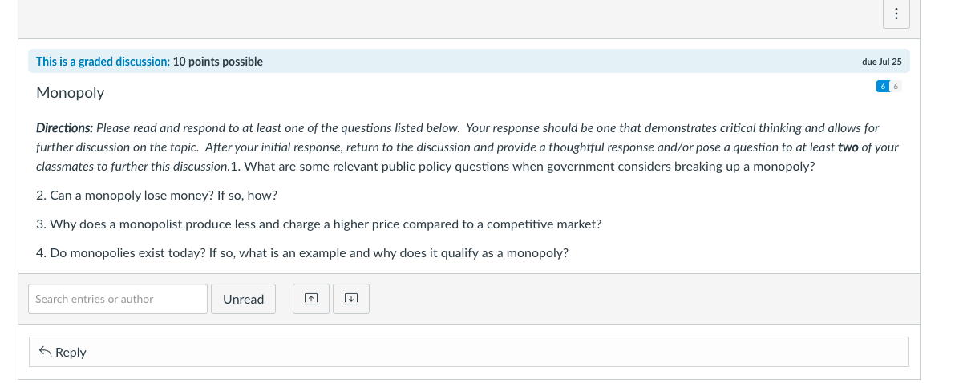Click the bold 'Directions:' label
Image resolution: width=955 pixels, height=383 pixels.
click(65, 128)
